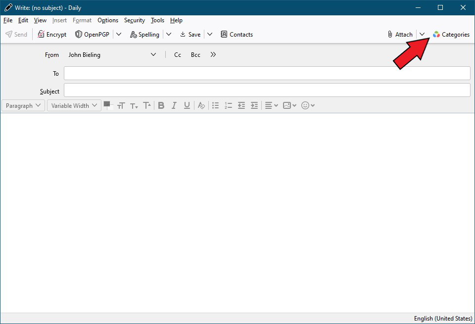This screenshot has height=324, width=475.
Task: Open the Help menu
Action: (176, 20)
